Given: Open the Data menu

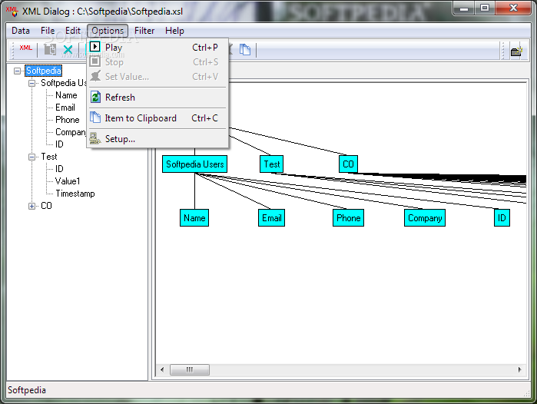Looking at the screenshot, I should (21, 31).
